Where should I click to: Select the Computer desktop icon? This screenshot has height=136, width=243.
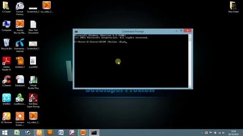(6, 26)
